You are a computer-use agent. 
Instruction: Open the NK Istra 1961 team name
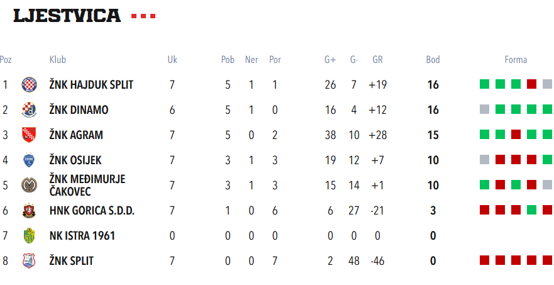(x=82, y=236)
